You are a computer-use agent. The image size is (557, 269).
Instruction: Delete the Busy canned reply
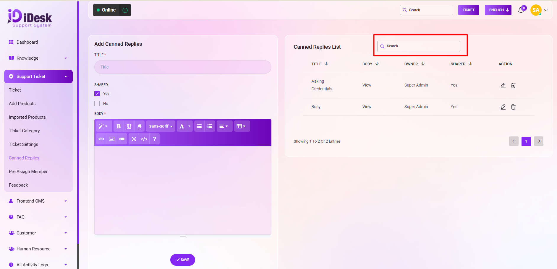coord(513,107)
